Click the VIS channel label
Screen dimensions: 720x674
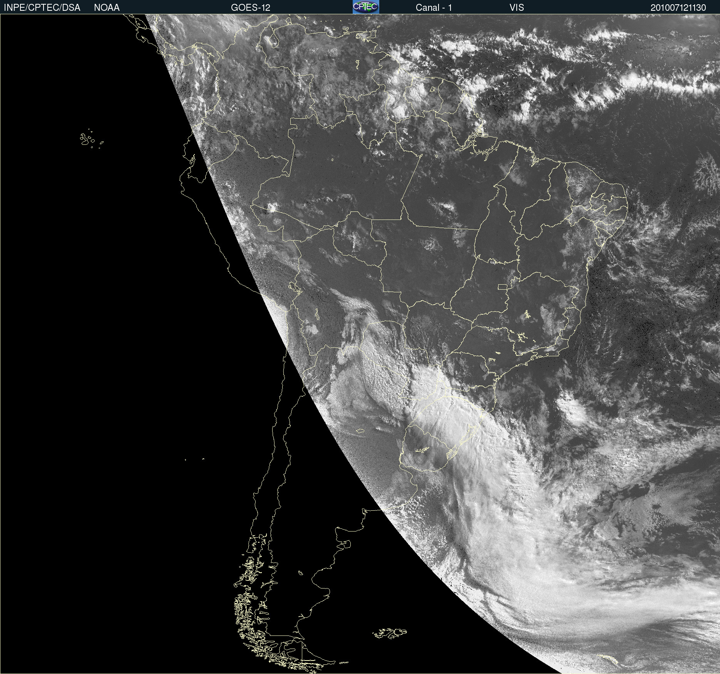pos(517,8)
